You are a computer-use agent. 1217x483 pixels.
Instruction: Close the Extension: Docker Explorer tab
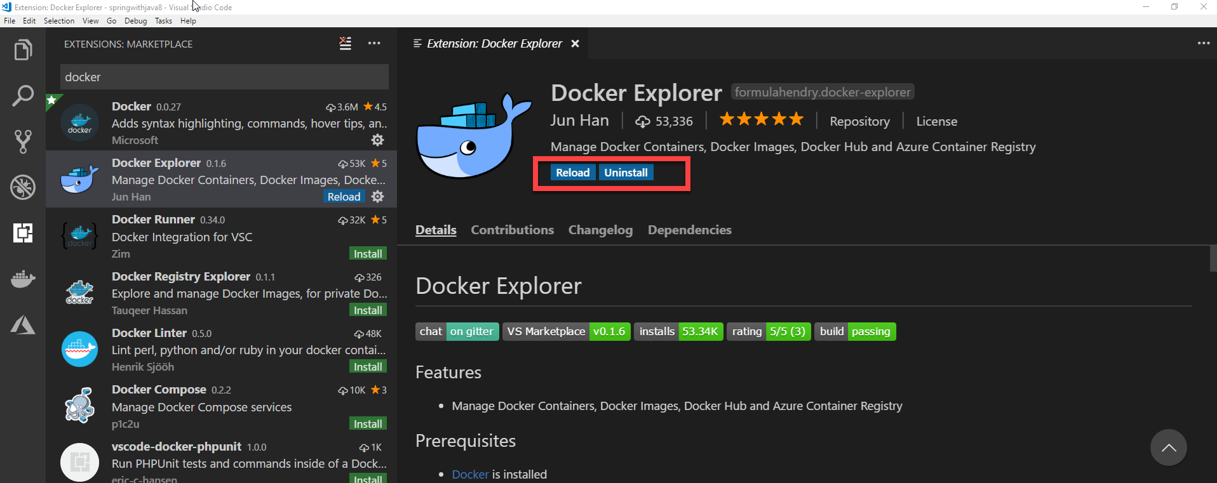(575, 43)
